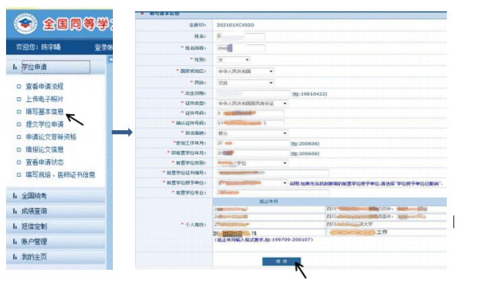
Task: Open 查看申请状态 link
Action: point(44,162)
